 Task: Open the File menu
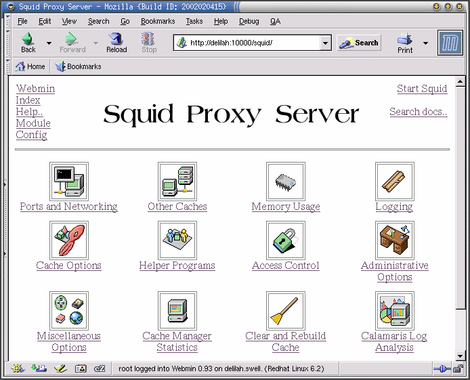[22, 21]
